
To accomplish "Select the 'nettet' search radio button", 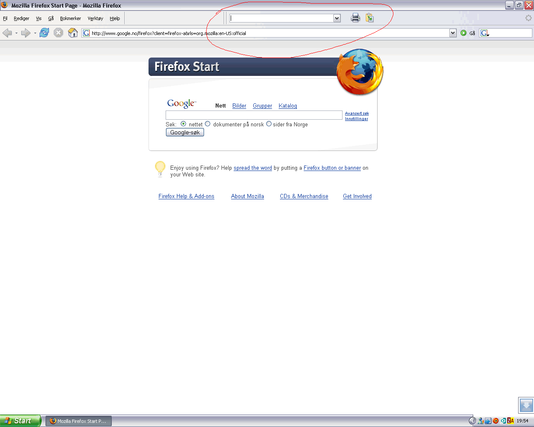I will coord(183,124).
